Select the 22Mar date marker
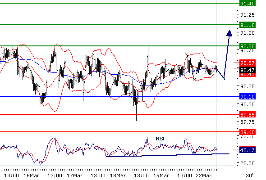This screenshot has height=180, width=266. coord(204,175)
